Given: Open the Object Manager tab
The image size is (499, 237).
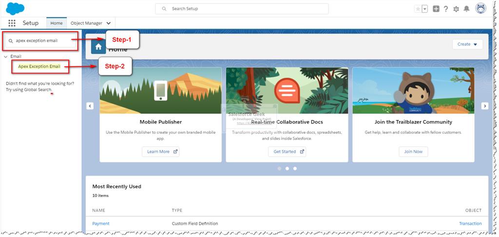Looking at the screenshot, I should point(86,23).
